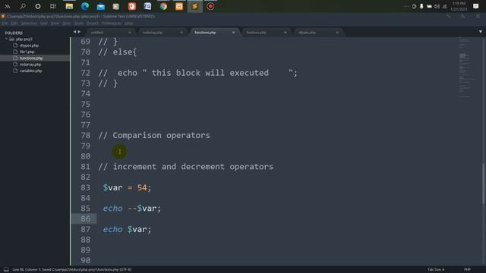The width and height of the screenshot is (486, 273).
Task: Change the Tab Size setting in status bar
Action: (x=436, y=270)
